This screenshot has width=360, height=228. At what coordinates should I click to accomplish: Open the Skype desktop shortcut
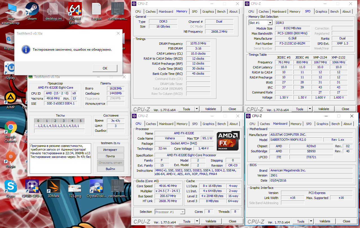[11, 189]
